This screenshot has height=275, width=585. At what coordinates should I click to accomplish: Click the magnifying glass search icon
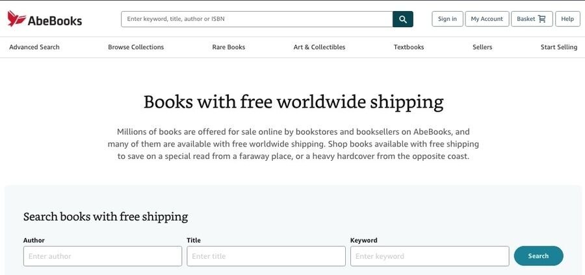click(403, 19)
